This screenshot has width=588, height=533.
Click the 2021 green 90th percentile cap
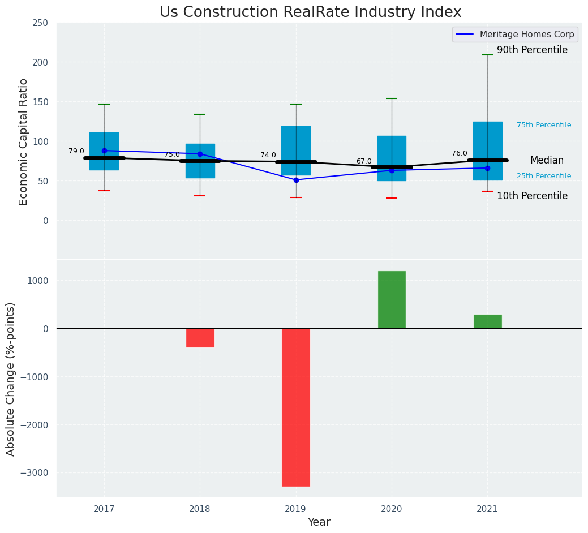[x=487, y=55]
